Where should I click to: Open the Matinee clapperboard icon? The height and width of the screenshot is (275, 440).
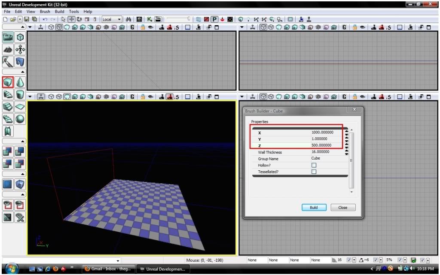point(158,19)
